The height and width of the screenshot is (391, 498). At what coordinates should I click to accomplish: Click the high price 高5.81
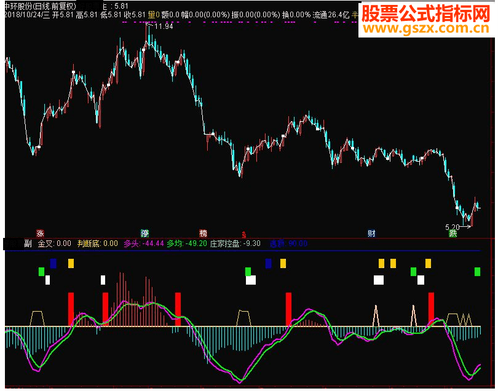point(87,15)
